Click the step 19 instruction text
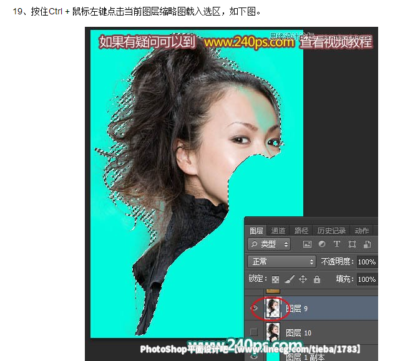 click(137, 11)
